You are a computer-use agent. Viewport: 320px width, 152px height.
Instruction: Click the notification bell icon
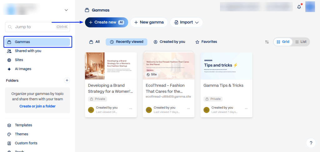click(x=299, y=7)
